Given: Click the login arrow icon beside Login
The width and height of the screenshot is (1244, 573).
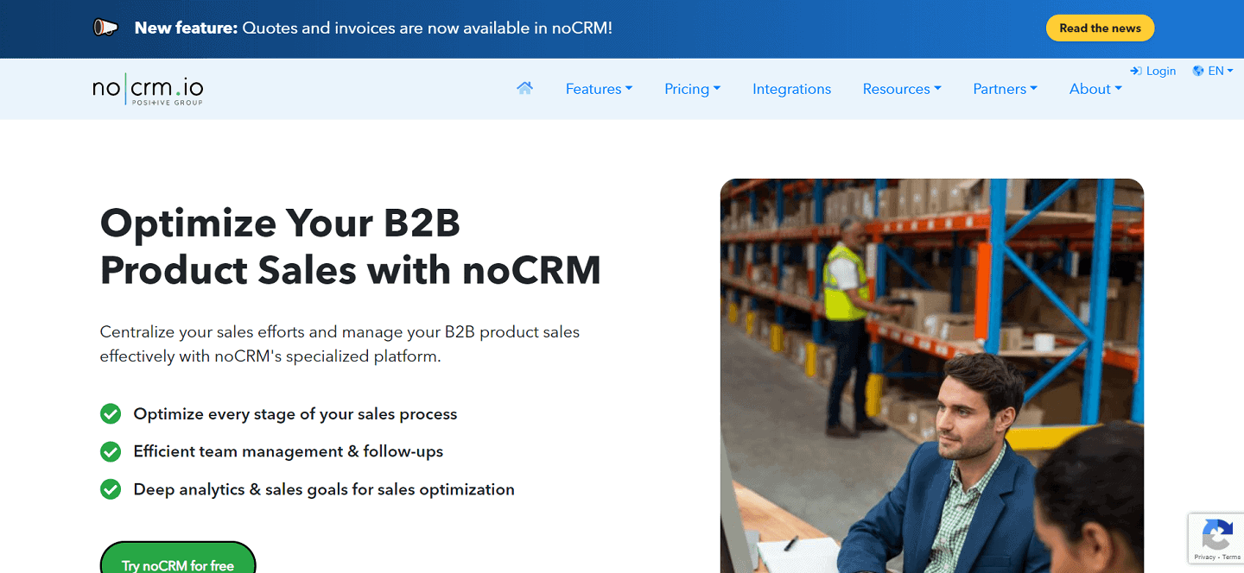Looking at the screenshot, I should (1134, 71).
